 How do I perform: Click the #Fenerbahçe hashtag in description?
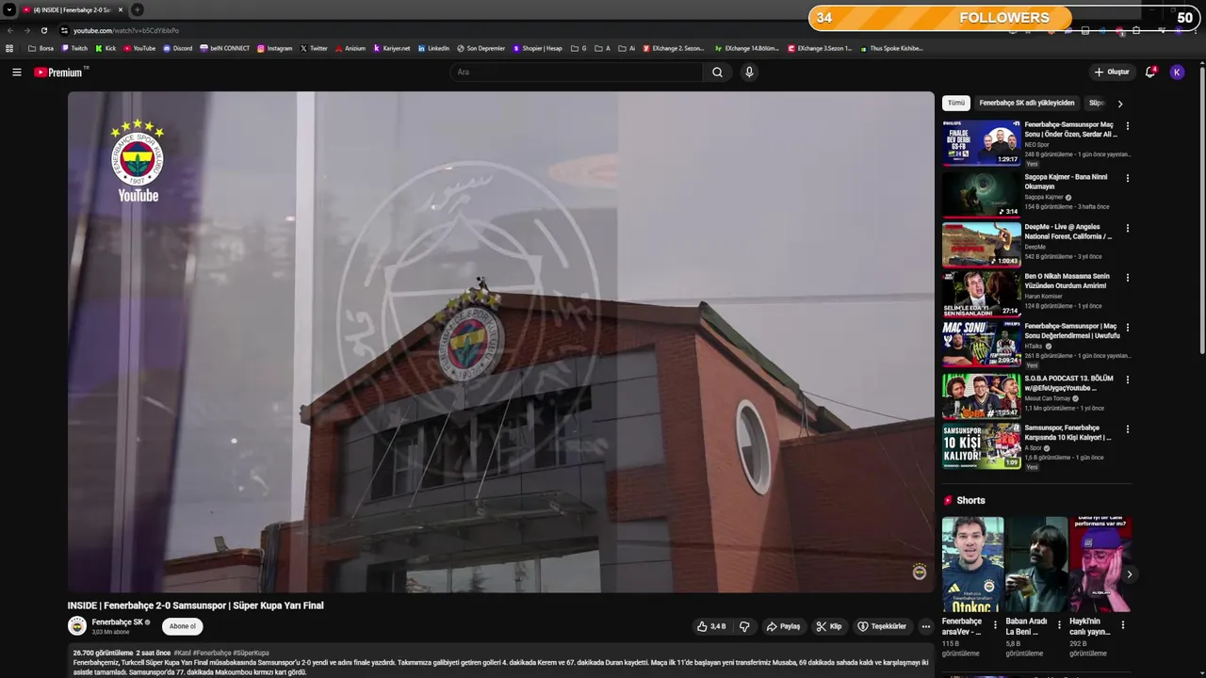coord(212,653)
